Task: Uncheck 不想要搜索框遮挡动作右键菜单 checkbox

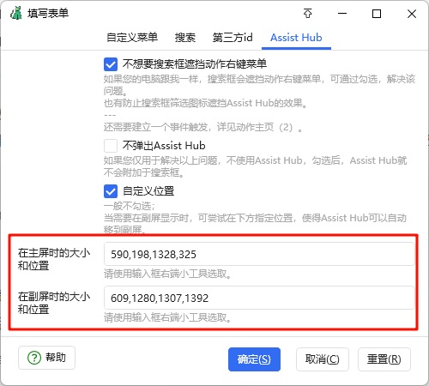Action: (x=111, y=64)
